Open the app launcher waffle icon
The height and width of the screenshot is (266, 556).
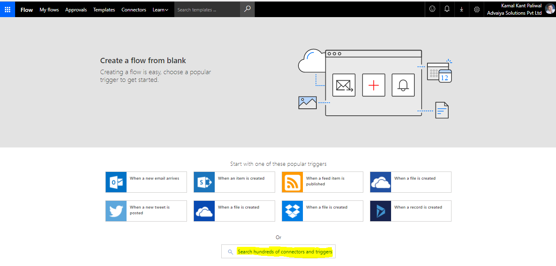(8, 9)
